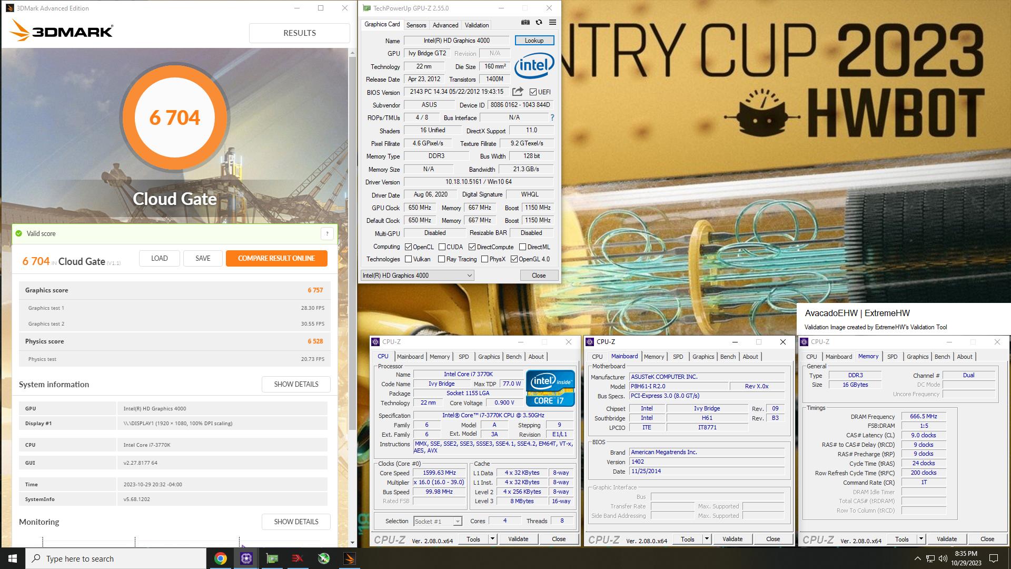Click 3DMark taskbar icon

(350, 558)
